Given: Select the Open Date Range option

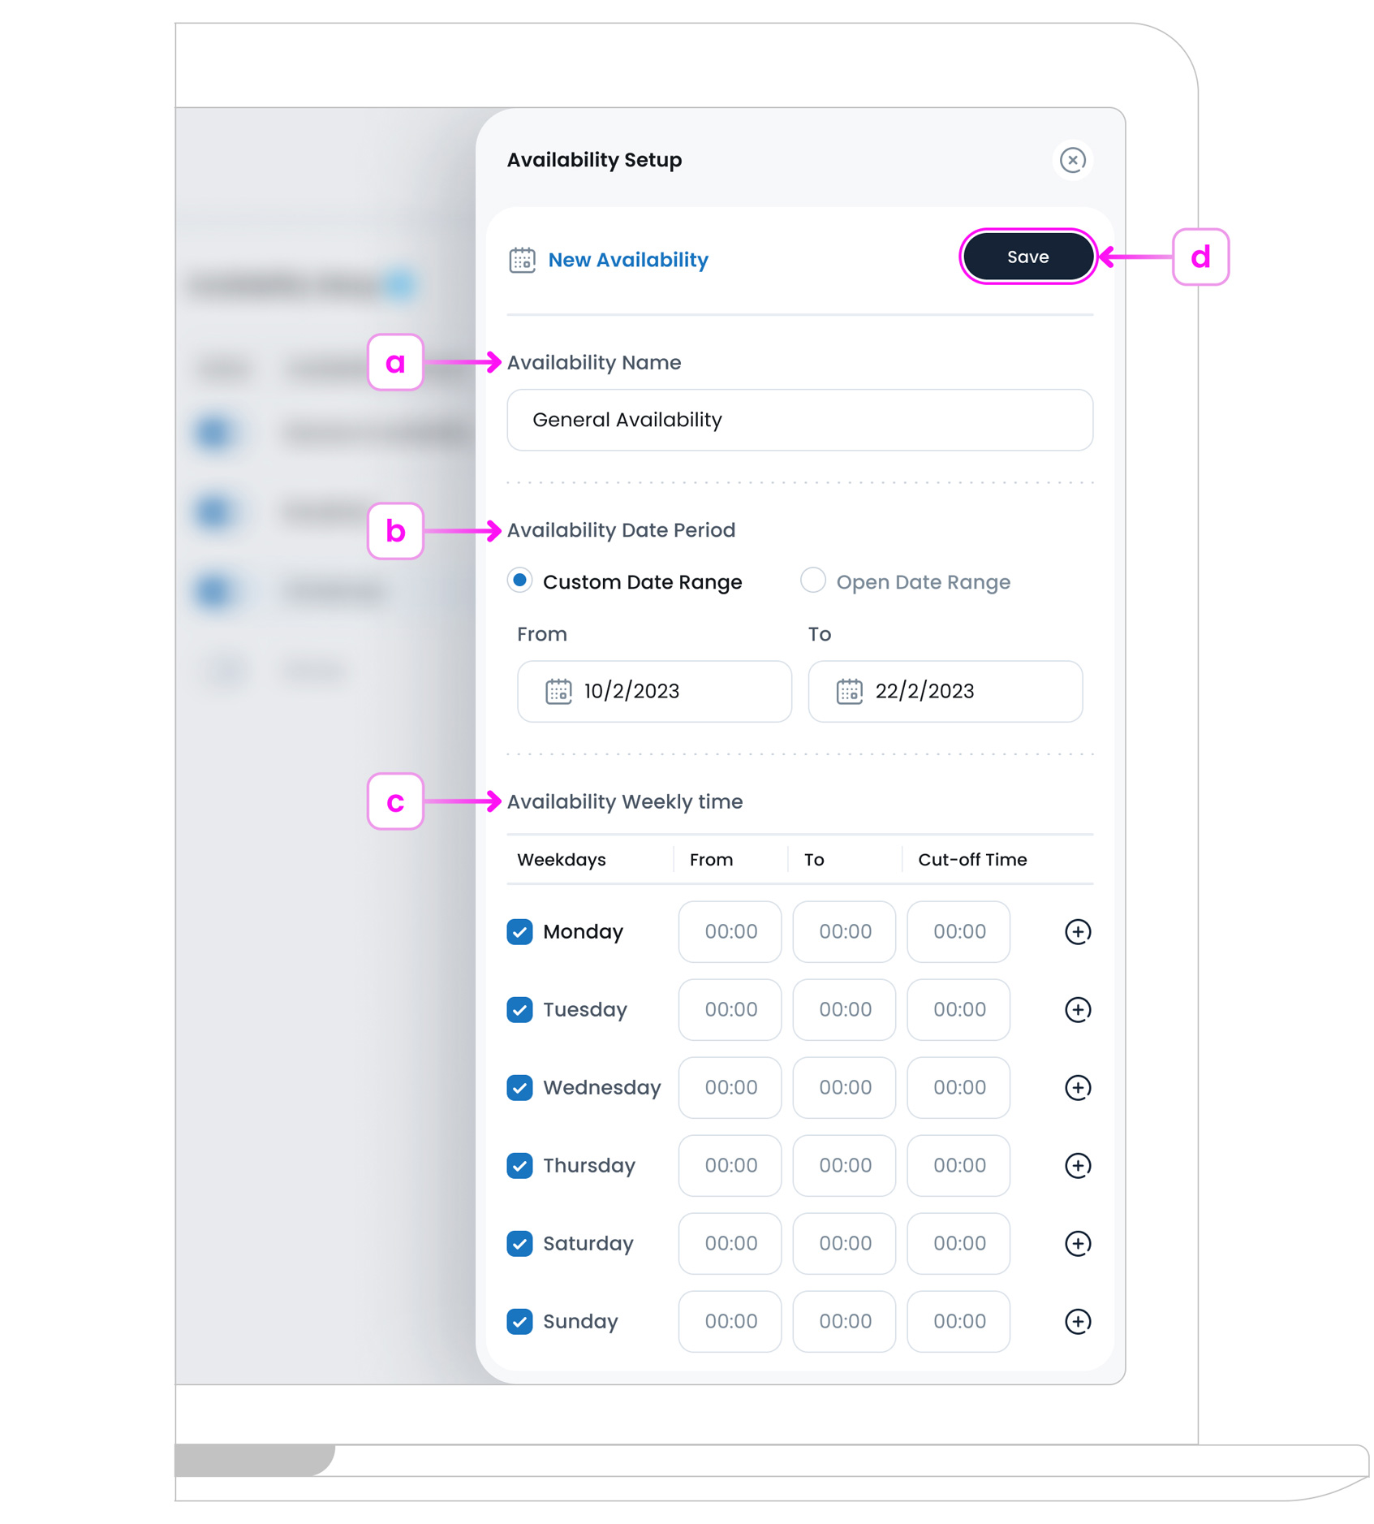Looking at the screenshot, I should click(x=812, y=581).
